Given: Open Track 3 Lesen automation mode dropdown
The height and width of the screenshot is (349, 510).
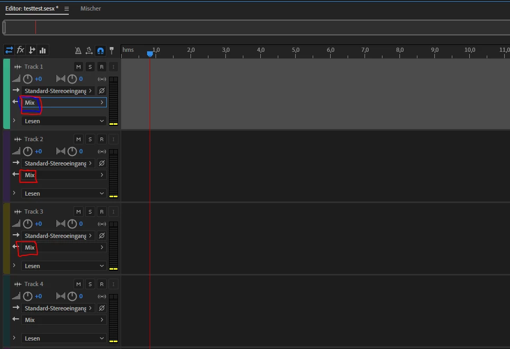Looking at the screenshot, I should click(x=64, y=266).
